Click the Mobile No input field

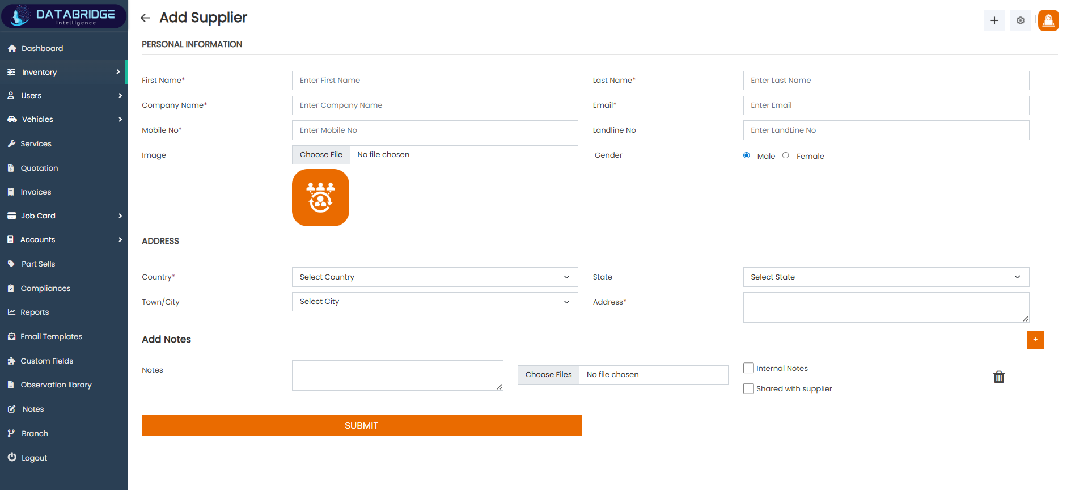[x=435, y=130]
